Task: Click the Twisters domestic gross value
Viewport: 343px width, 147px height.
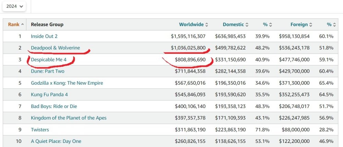Action: (x=230, y=130)
